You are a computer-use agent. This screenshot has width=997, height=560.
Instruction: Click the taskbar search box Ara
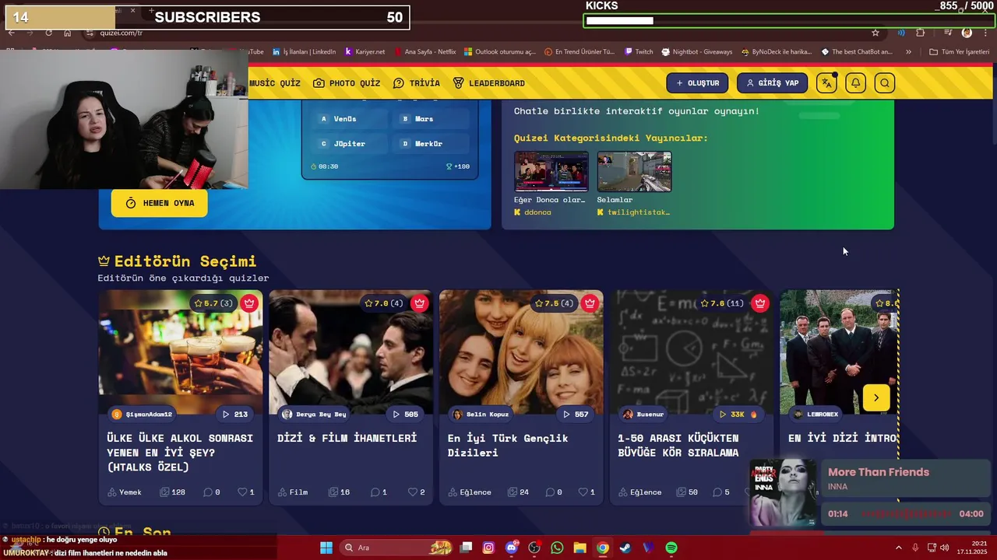tap(397, 548)
